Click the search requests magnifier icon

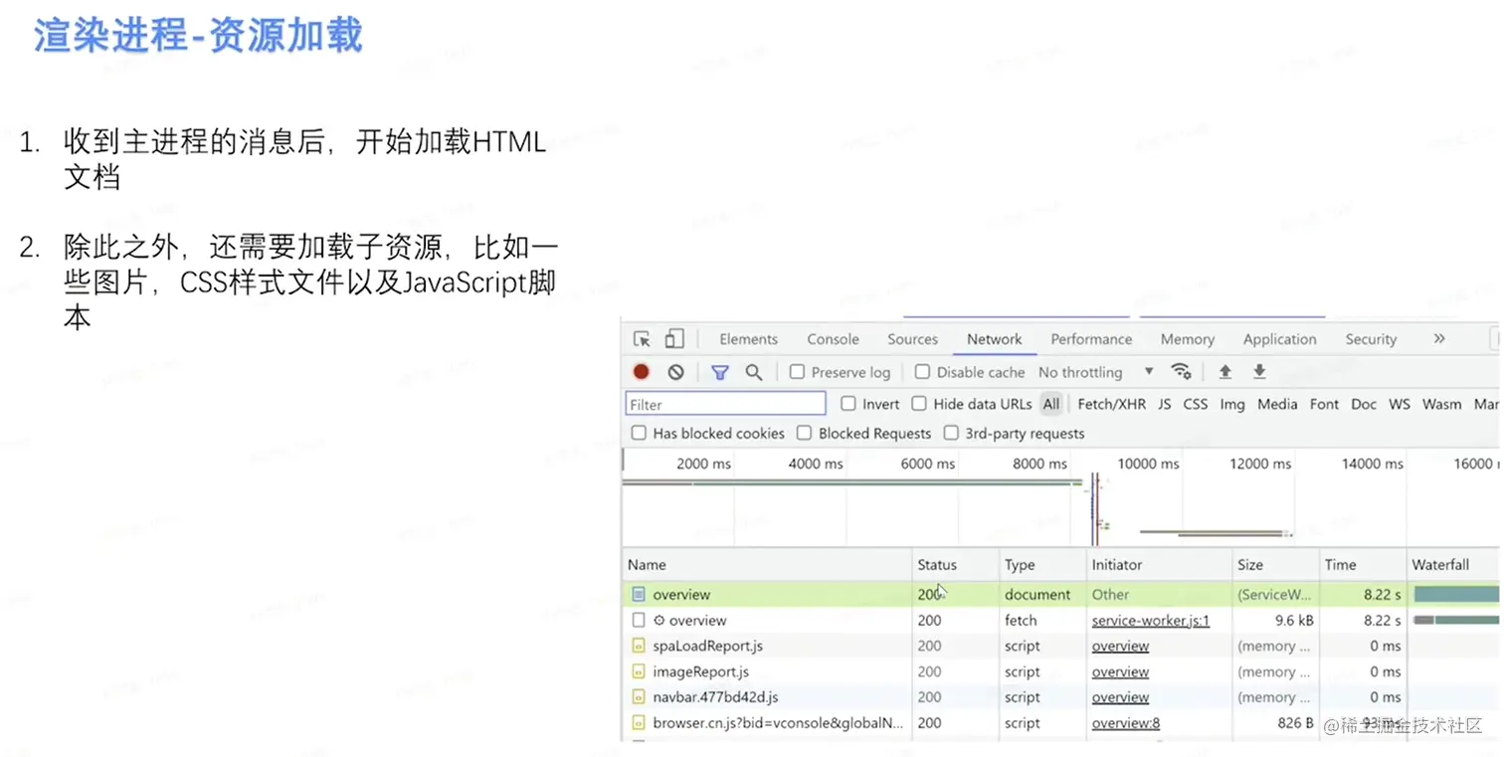click(752, 372)
